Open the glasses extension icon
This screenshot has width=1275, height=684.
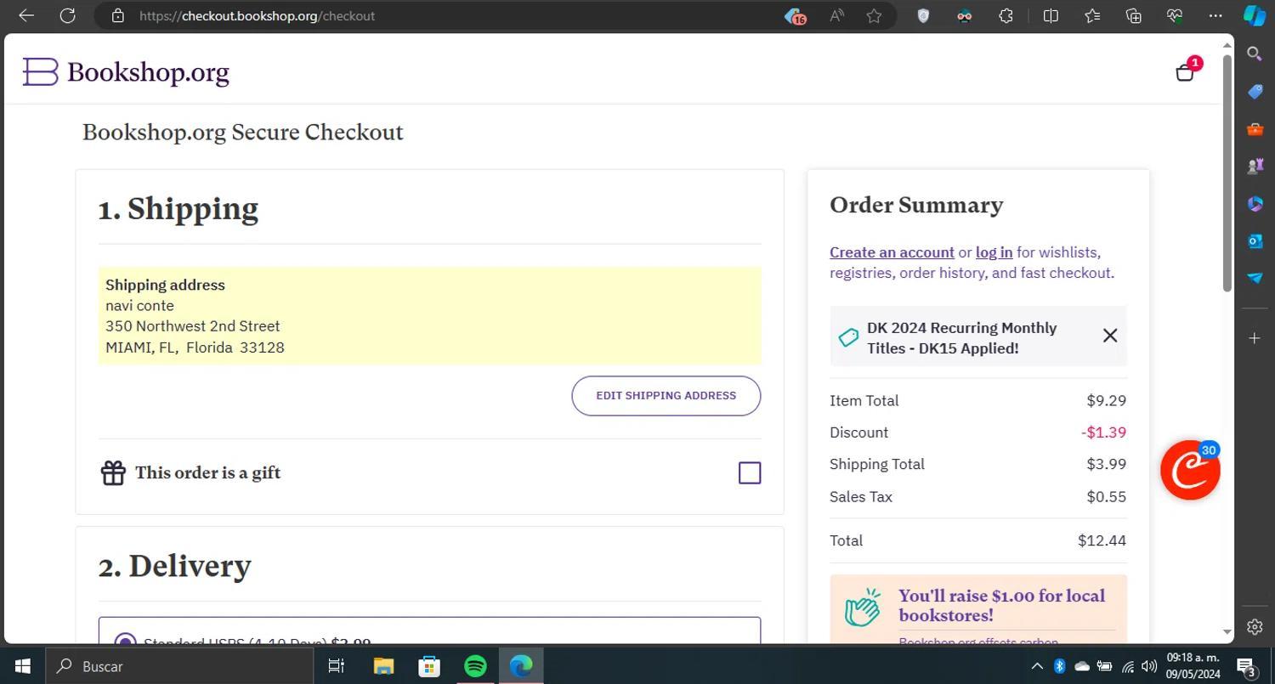coord(964,15)
